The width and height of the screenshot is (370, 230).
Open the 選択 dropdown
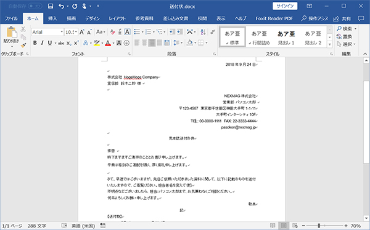point(346,44)
